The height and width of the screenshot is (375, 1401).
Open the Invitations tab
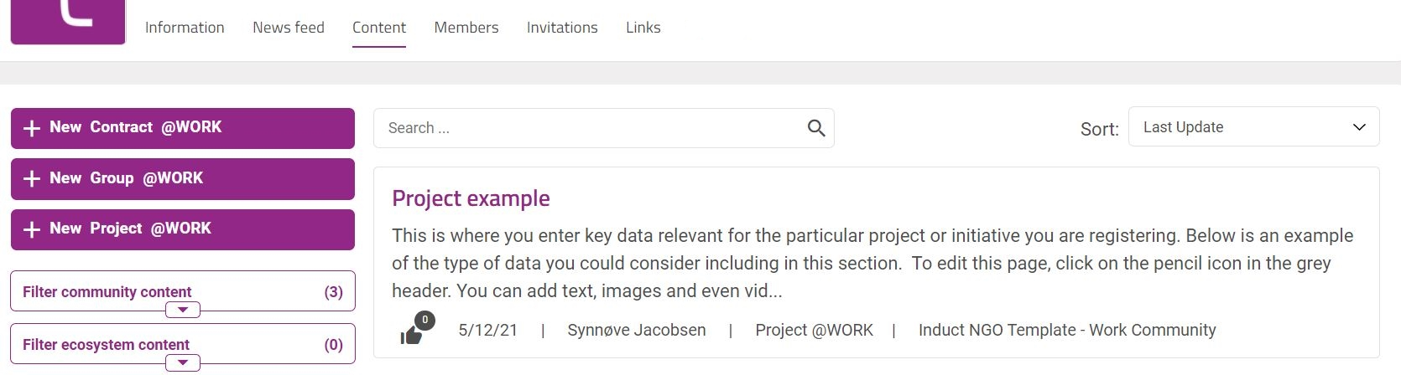562,28
